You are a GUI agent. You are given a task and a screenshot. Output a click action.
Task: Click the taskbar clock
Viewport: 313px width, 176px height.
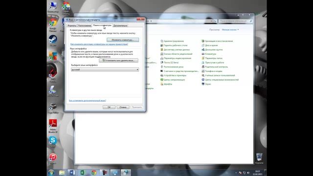(258, 173)
